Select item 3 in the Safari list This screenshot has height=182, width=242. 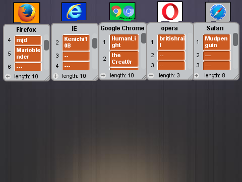pyautogui.click(x=217, y=66)
